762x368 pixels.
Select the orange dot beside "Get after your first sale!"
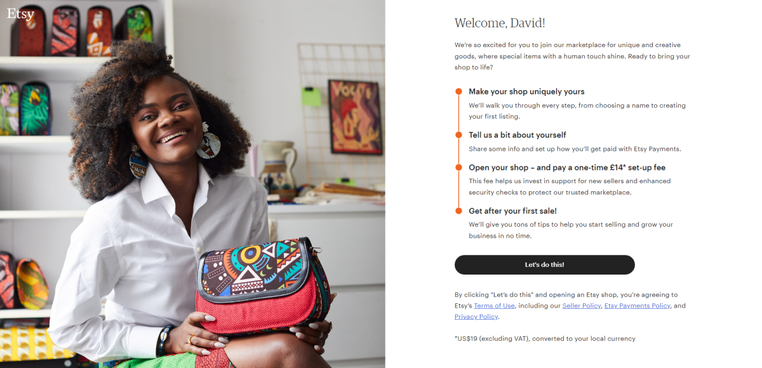pyautogui.click(x=458, y=210)
